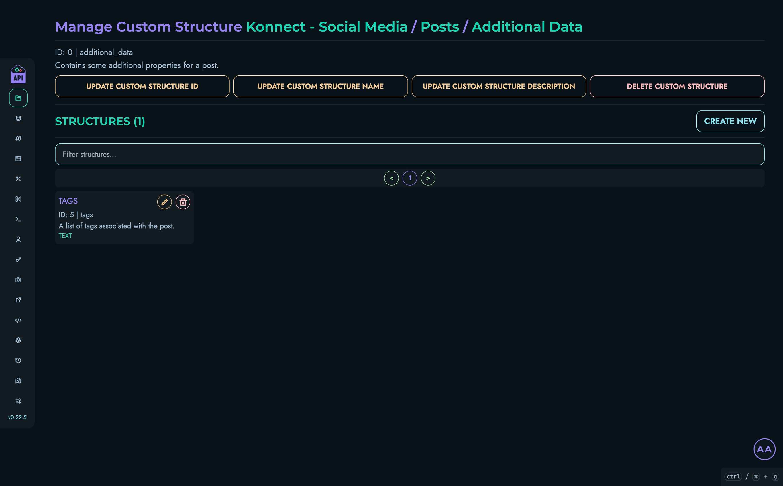Click Update Custom Structure ID button
The image size is (783, 486).
[142, 86]
